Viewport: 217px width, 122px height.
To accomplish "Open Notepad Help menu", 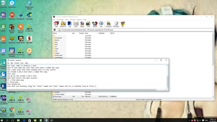I will [26, 63].
